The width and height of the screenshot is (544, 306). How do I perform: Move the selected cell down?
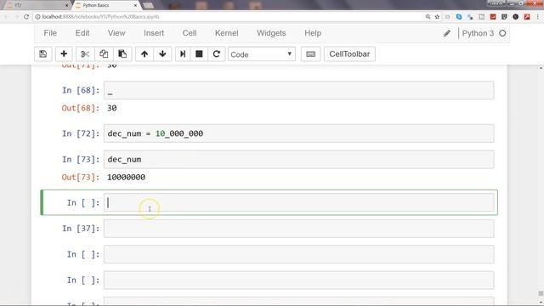pos(162,54)
